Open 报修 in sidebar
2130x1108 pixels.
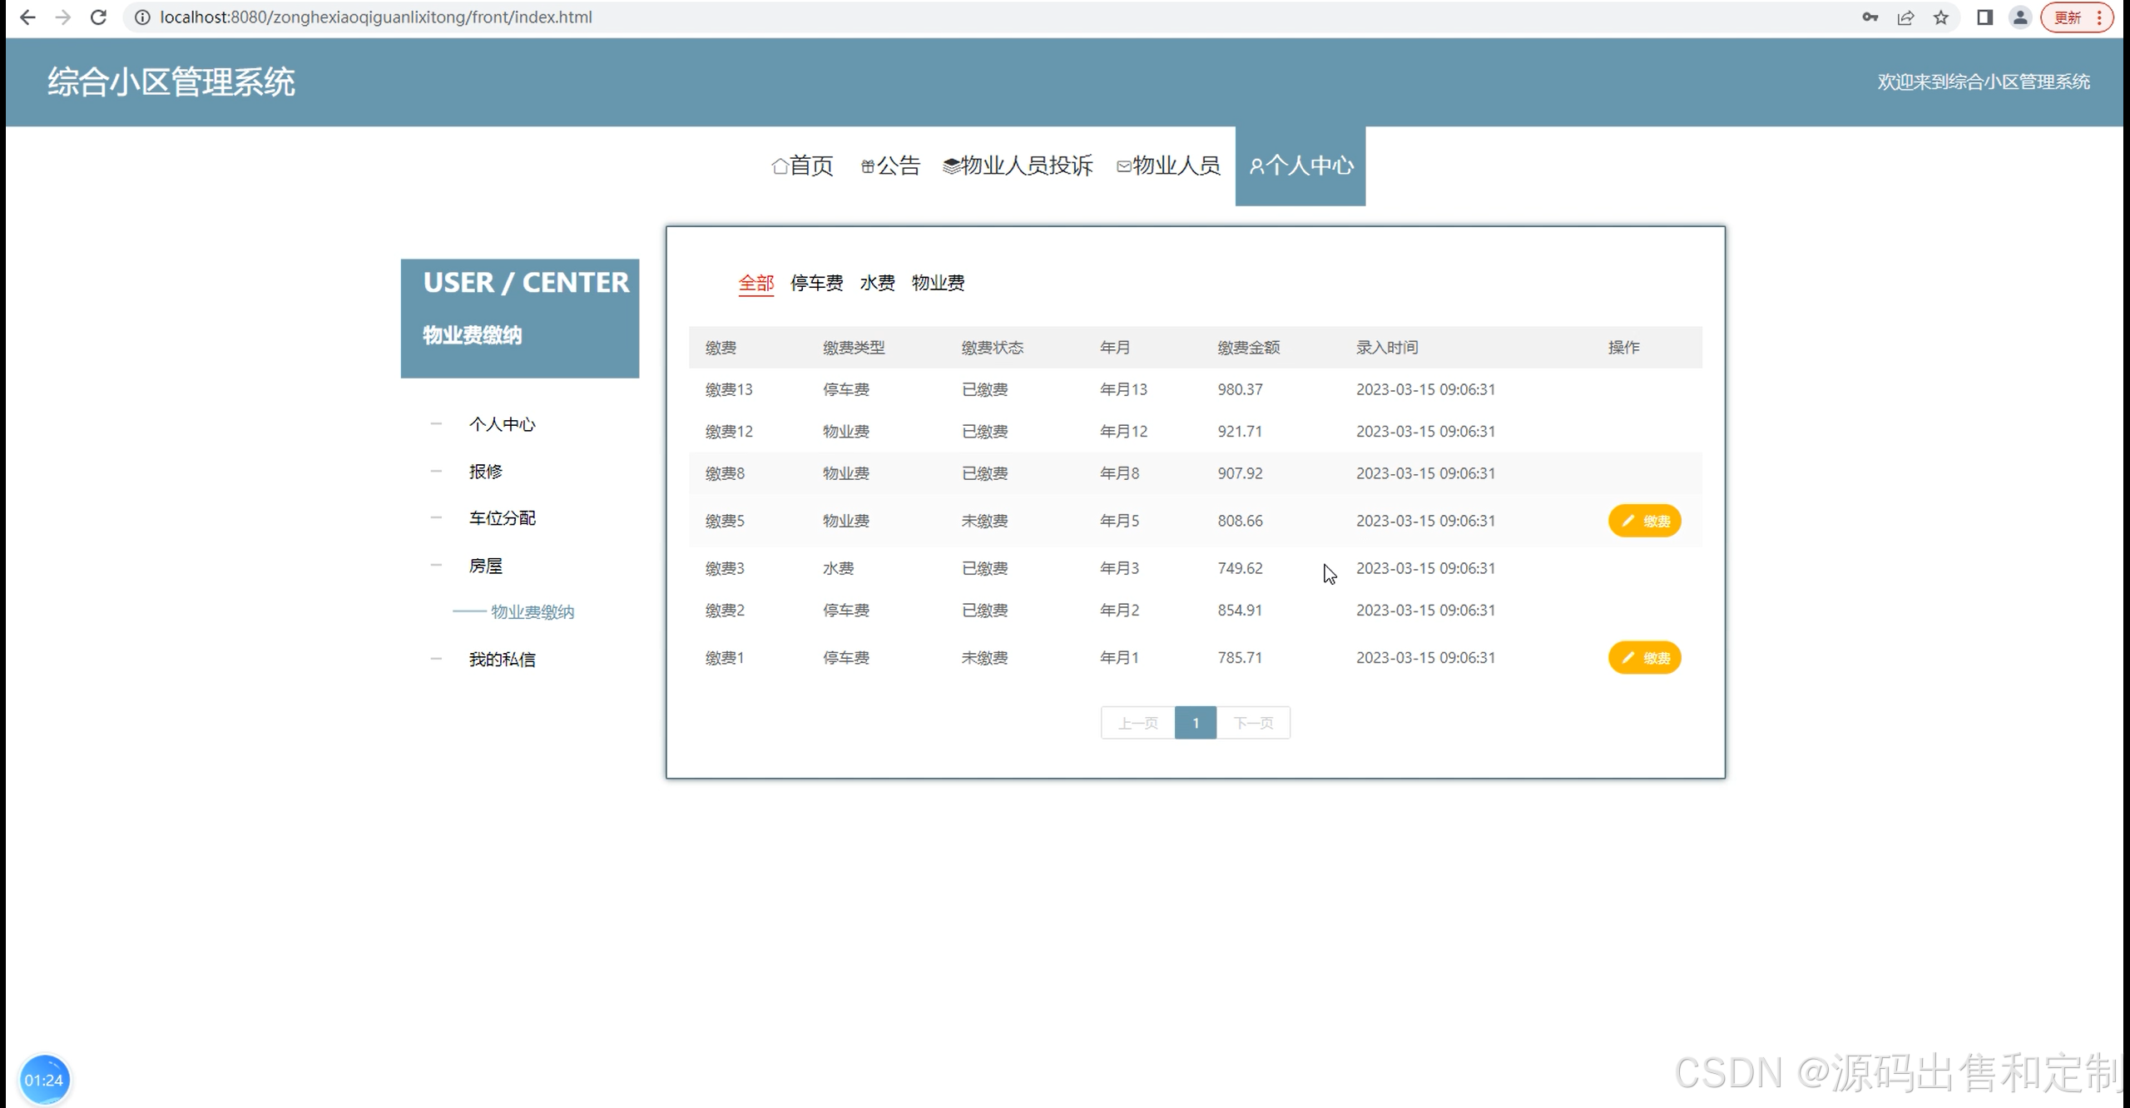tap(485, 472)
